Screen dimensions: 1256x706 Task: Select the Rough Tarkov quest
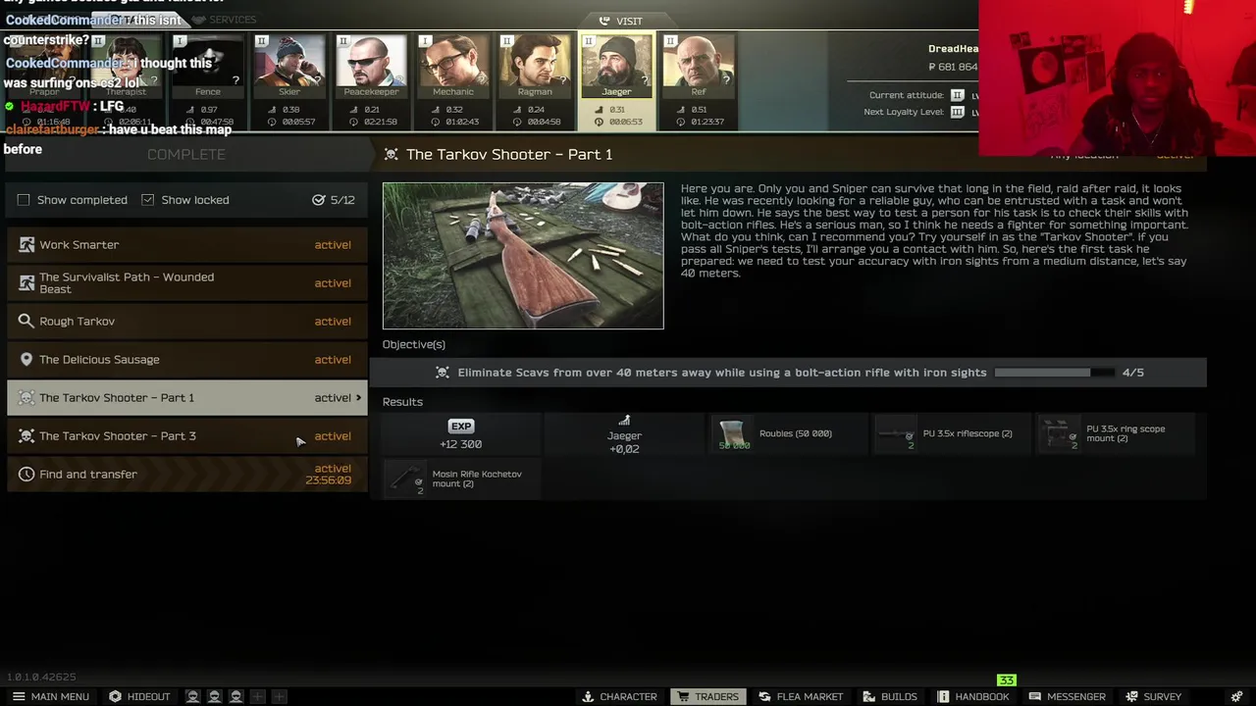click(187, 322)
